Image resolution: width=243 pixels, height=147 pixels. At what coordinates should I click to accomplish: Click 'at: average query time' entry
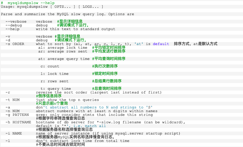[64, 59]
